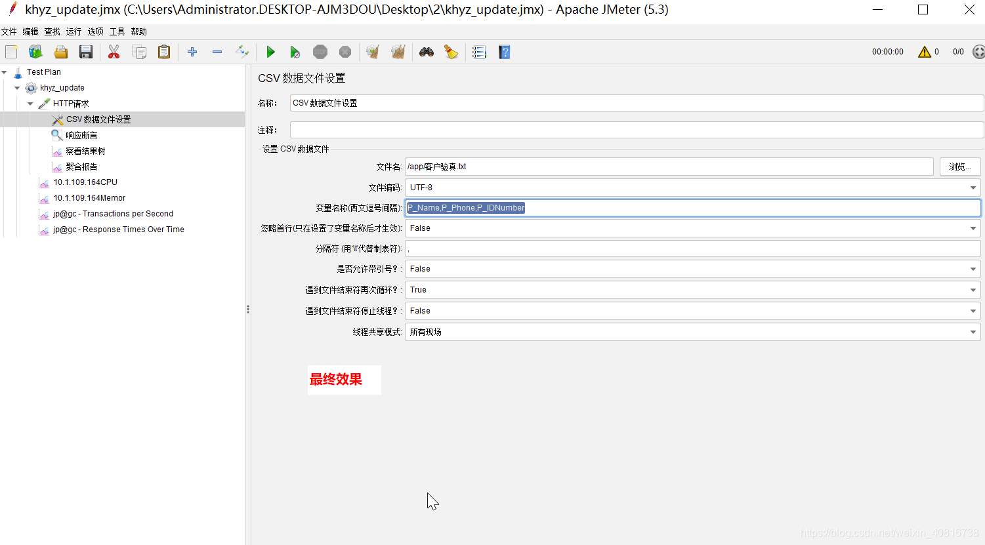This screenshot has height=545, width=985.
Task: Collapse the khyz_update thread group node
Action: point(17,88)
